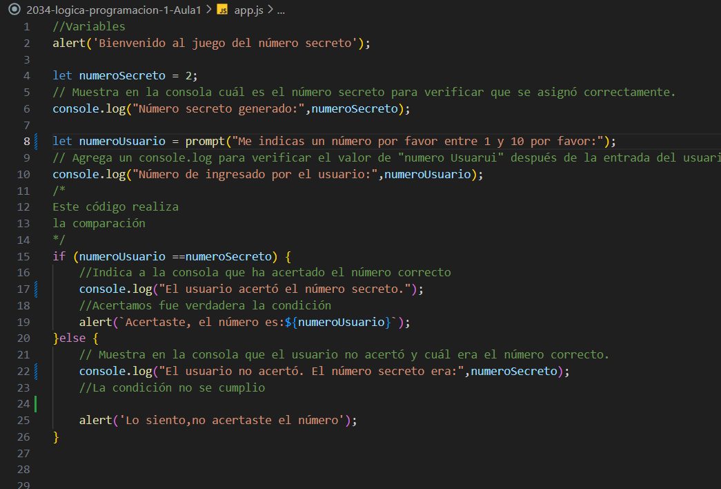Click the circular icon before the folder breadcrumb

(14, 9)
